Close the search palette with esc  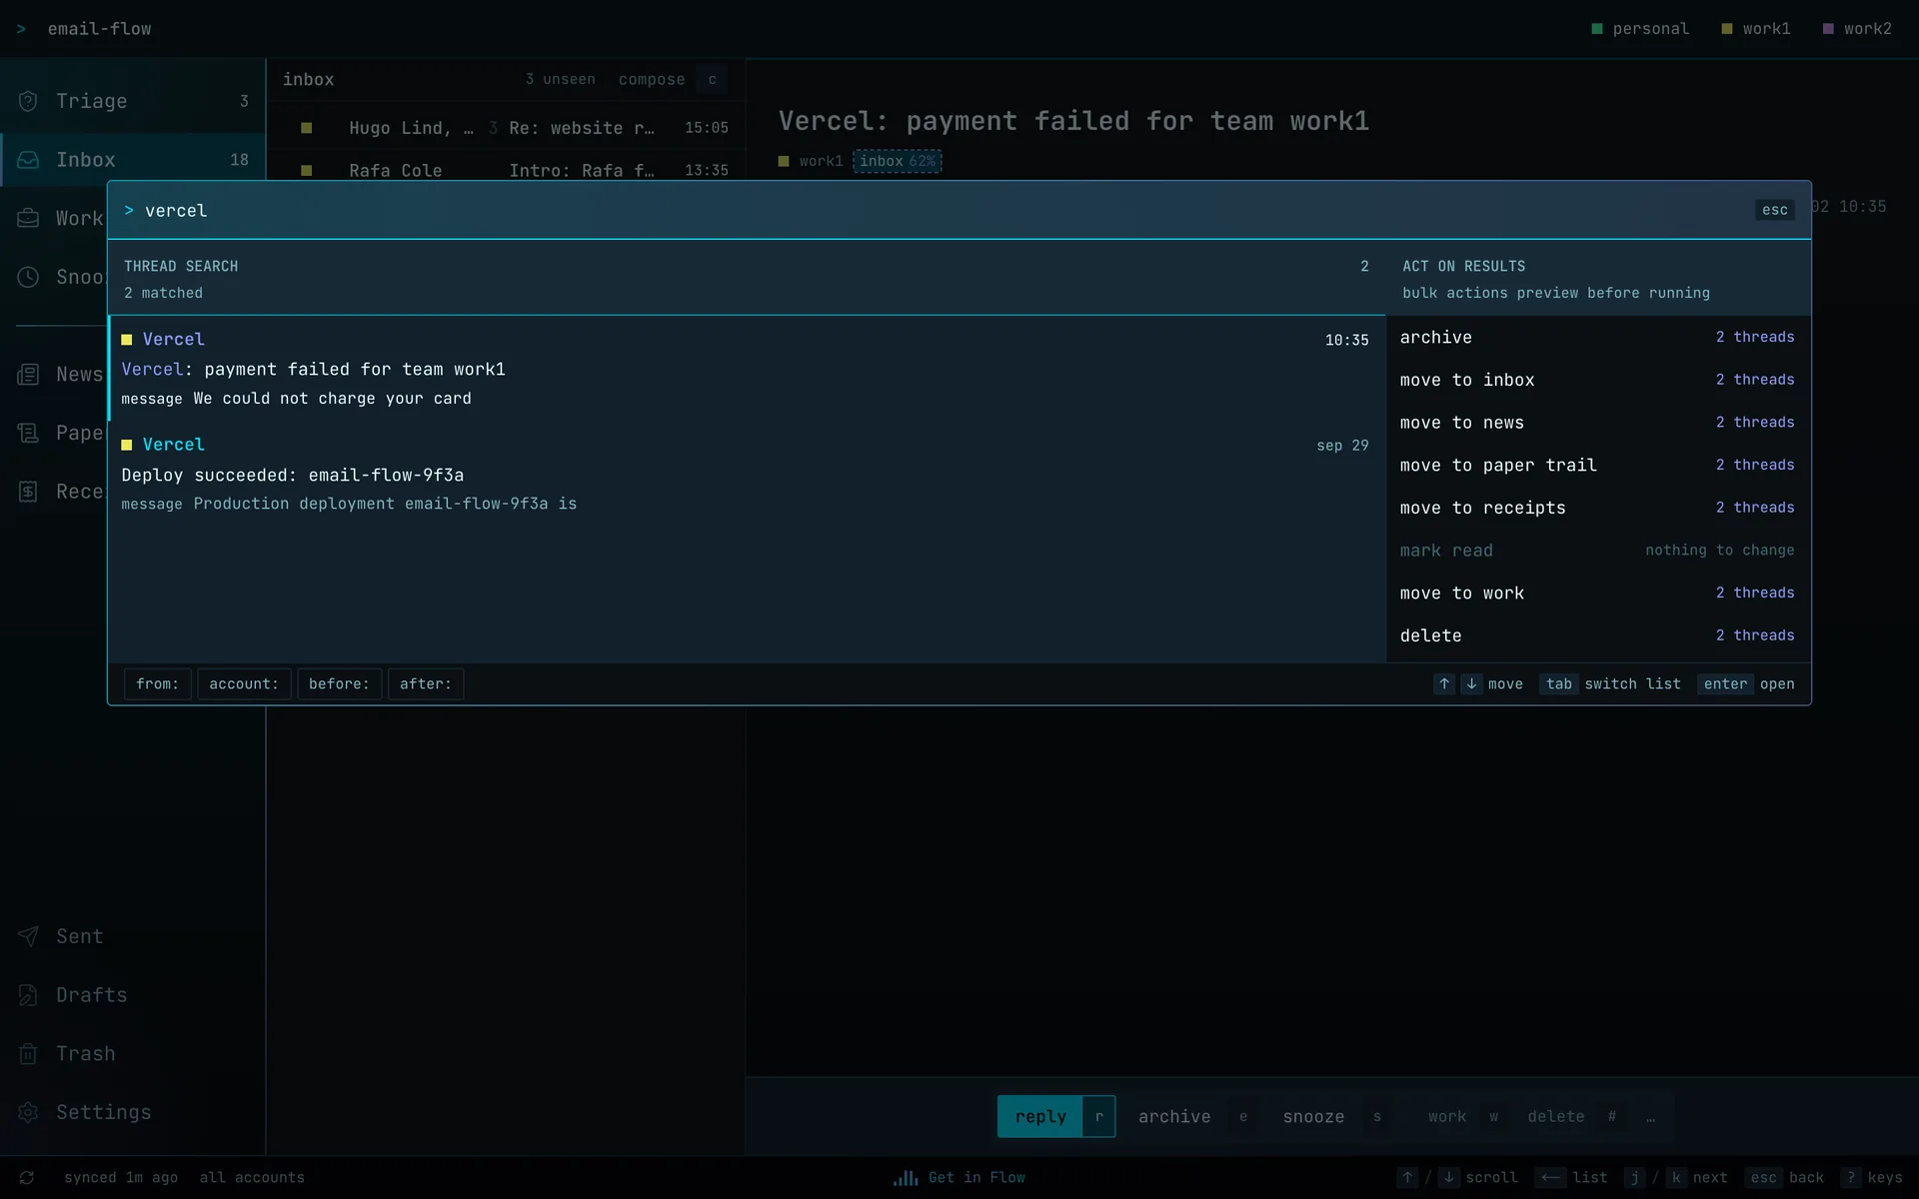pyautogui.click(x=1775, y=210)
